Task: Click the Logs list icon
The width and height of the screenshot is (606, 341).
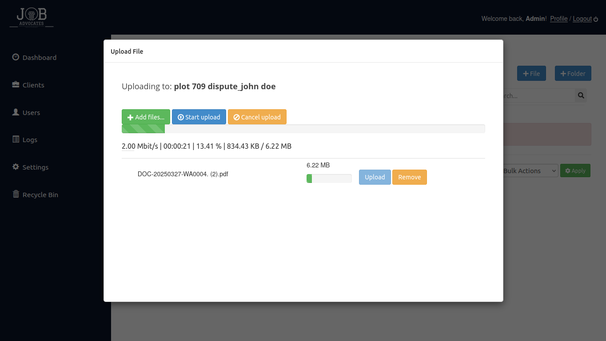Action: [16, 139]
